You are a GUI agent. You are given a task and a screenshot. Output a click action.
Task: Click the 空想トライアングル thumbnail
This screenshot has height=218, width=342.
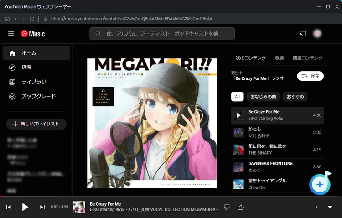[x=238, y=184]
